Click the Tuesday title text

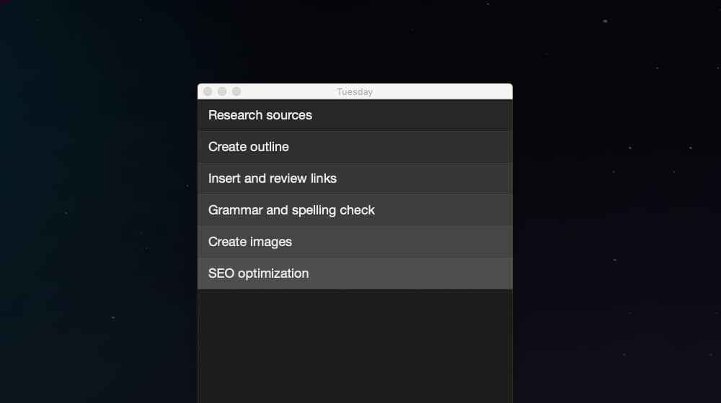355,92
